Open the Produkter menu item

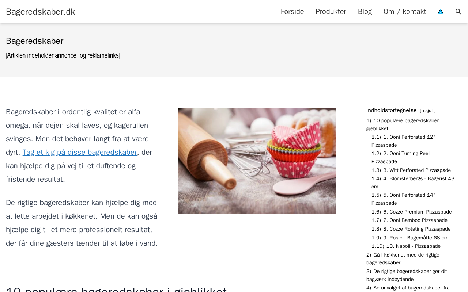coord(331,12)
